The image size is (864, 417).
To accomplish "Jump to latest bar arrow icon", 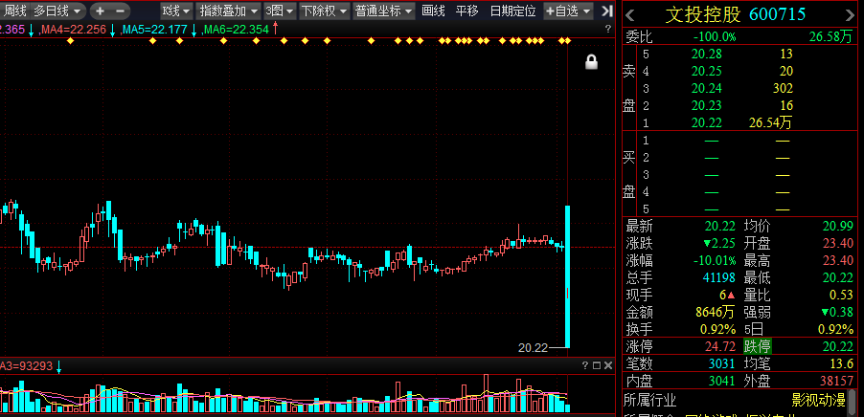I will coord(606,11).
